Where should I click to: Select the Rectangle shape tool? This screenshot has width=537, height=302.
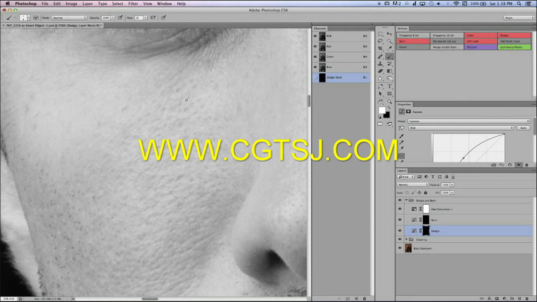[x=389, y=94]
